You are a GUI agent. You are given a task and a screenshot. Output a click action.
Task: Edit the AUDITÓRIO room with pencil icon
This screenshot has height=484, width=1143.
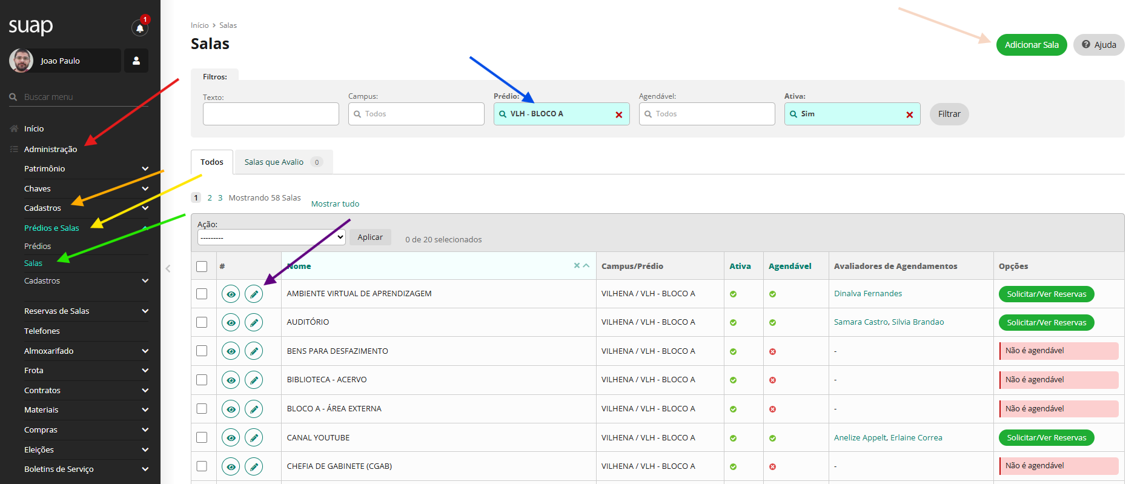point(254,323)
